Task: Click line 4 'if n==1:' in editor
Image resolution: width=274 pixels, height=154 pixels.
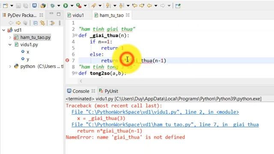Action: click(x=101, y=42)
